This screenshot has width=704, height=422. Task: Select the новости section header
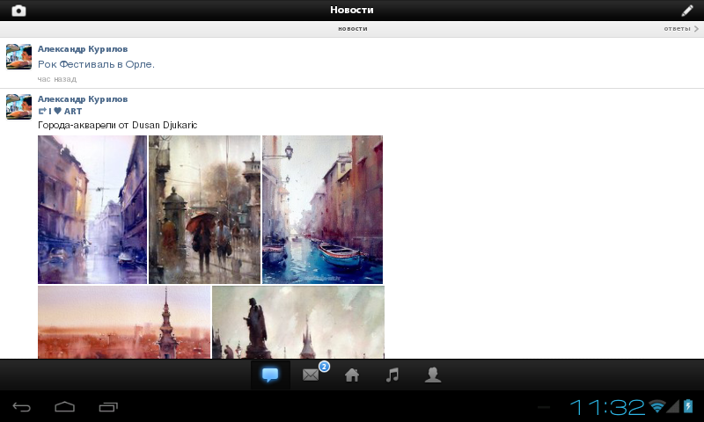(353, 29)
